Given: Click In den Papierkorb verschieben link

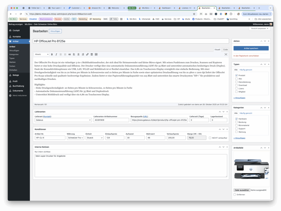Looking at the screenshot, I should tap(246, 56).
